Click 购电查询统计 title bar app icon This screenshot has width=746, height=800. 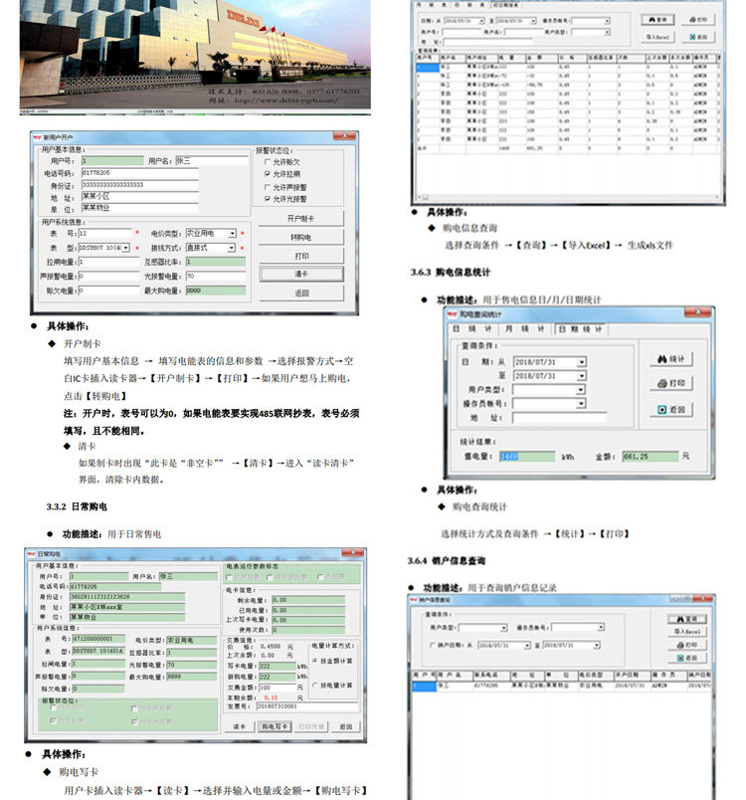453,313
